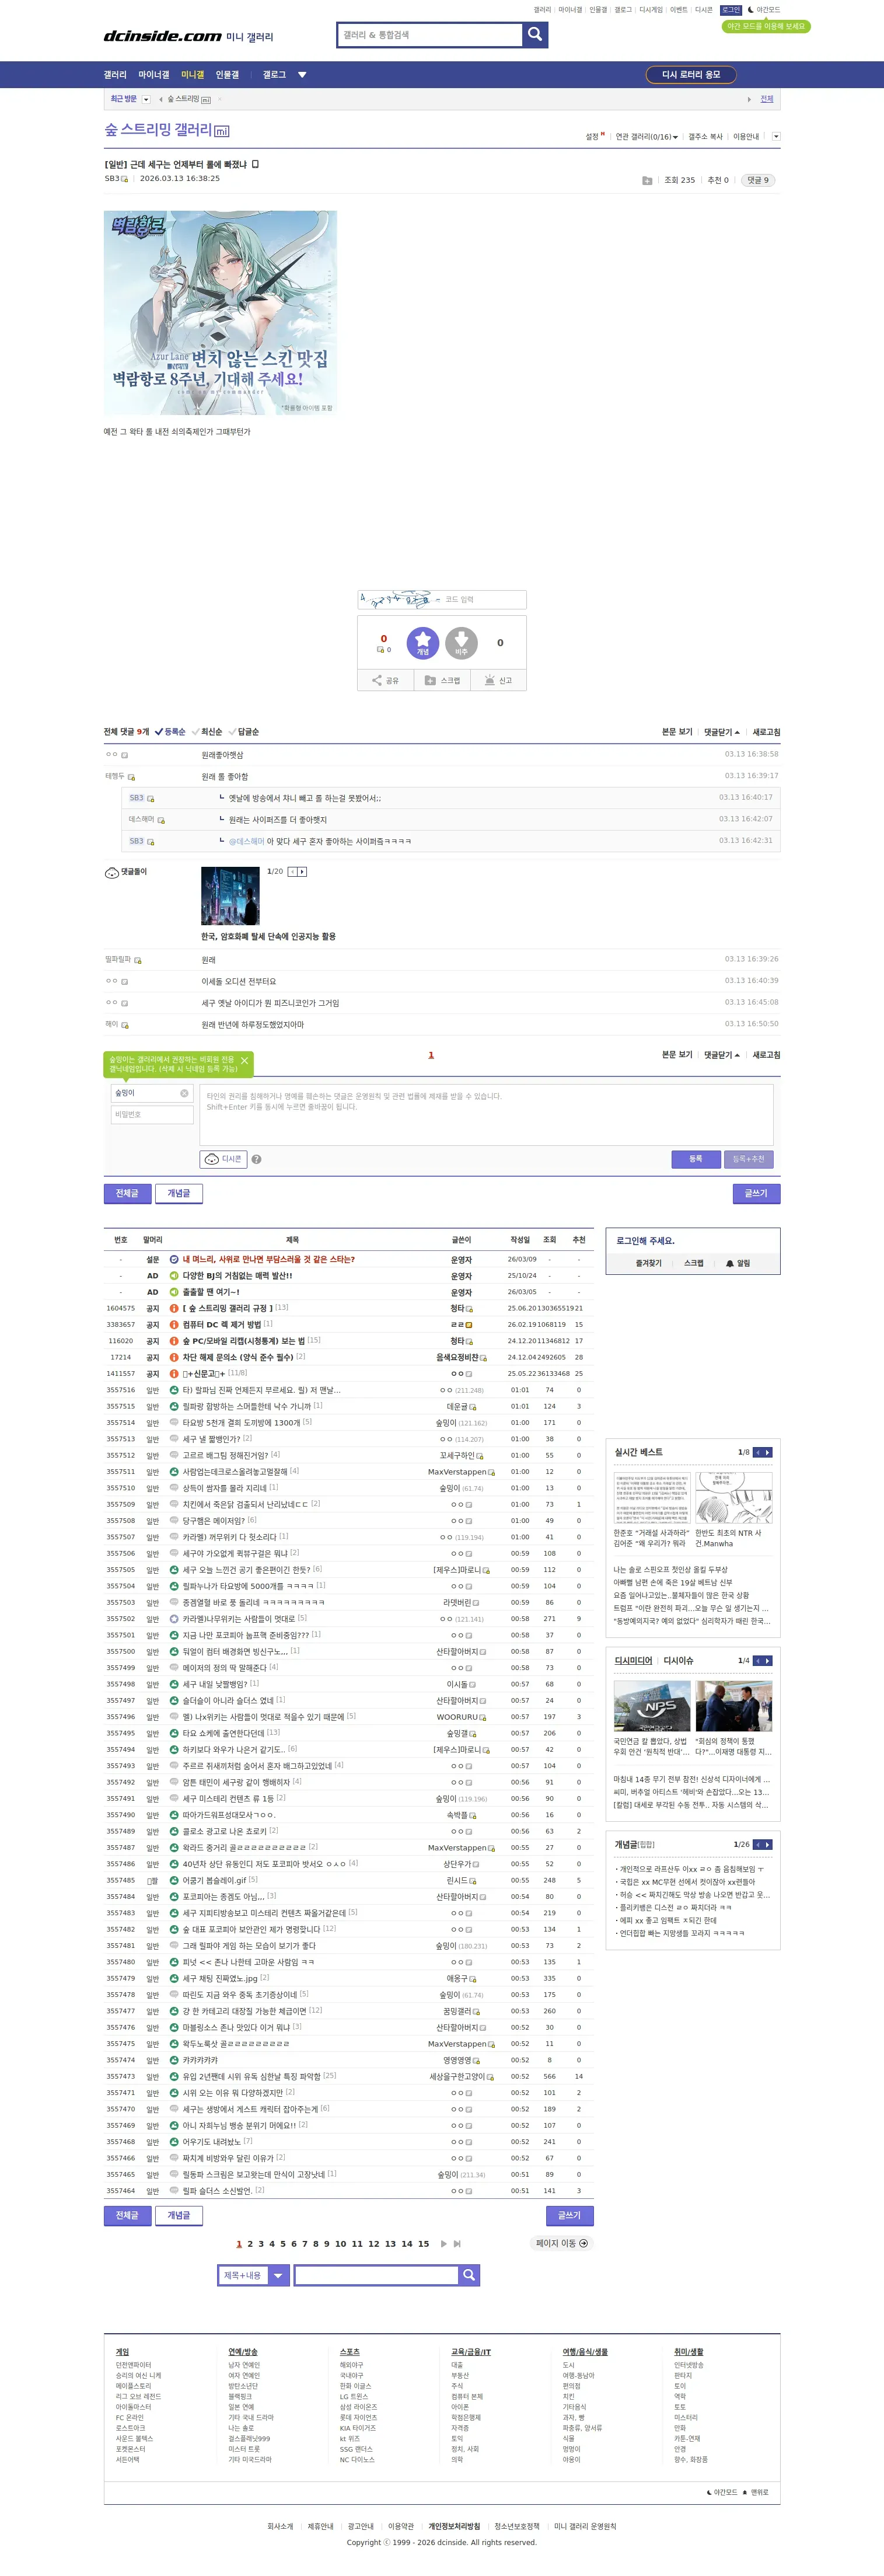Viewport: 884px width, 2576px height.
Task: Click the 신고 report siren icon button
Action: [x=498, y=680]
